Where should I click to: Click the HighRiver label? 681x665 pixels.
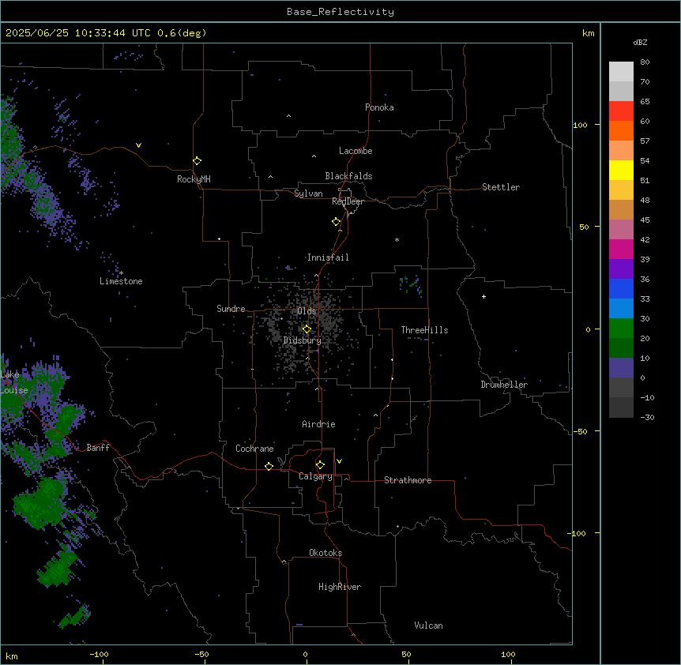[x=340, y=587]
